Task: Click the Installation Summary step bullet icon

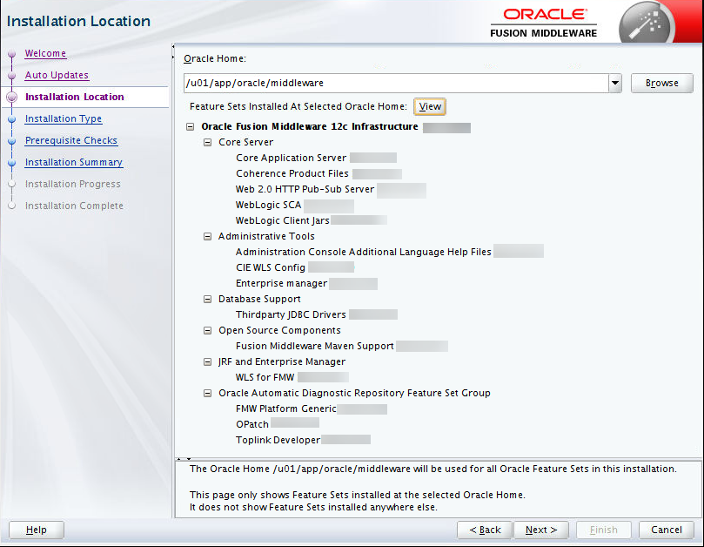Action: pyautogui.click(x=12, y=163)
